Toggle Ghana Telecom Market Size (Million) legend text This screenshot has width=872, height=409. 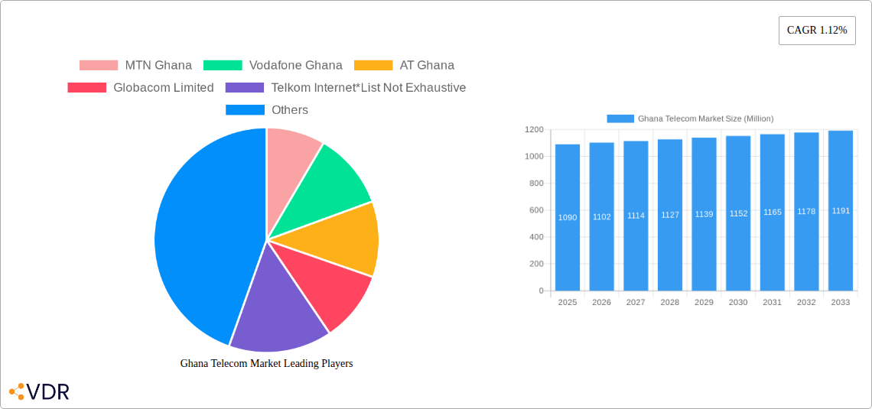pyautogui.click(x=706, y=118)
